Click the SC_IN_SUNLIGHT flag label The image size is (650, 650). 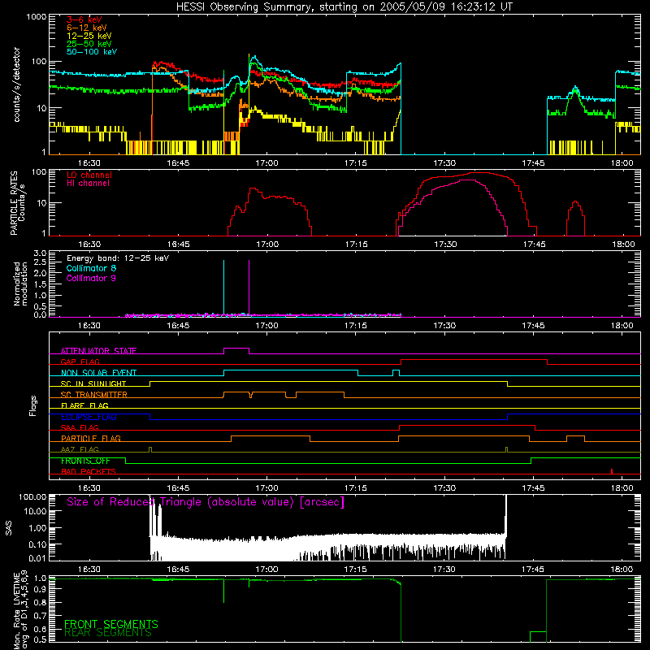(x=93, y=383)
